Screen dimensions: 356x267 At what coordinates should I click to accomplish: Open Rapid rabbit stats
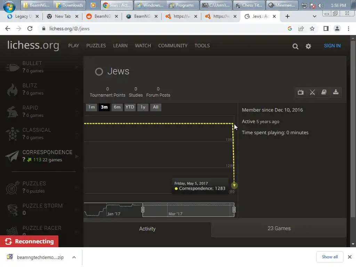tap(42, 112)
